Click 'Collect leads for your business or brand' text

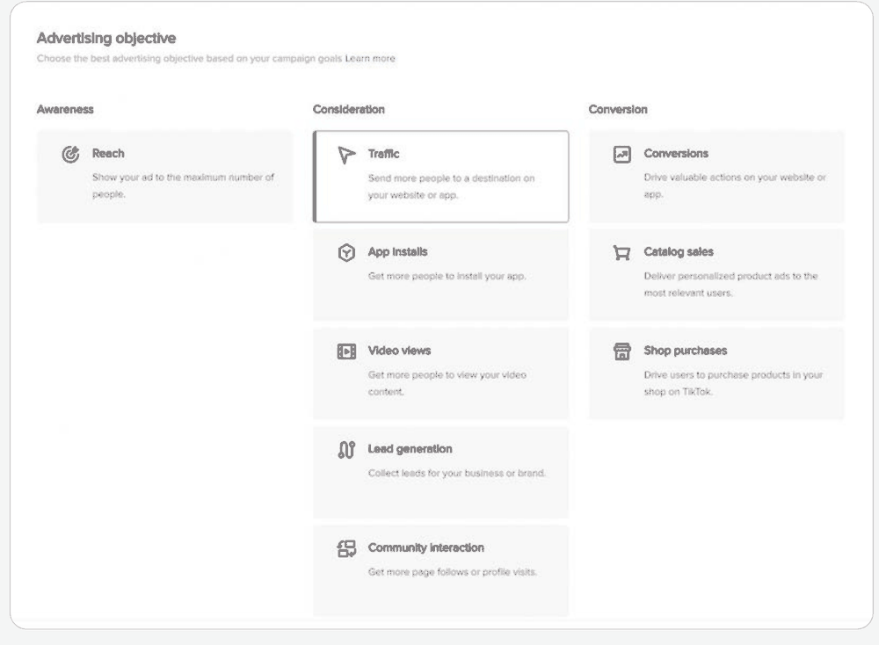click(457, 474)
